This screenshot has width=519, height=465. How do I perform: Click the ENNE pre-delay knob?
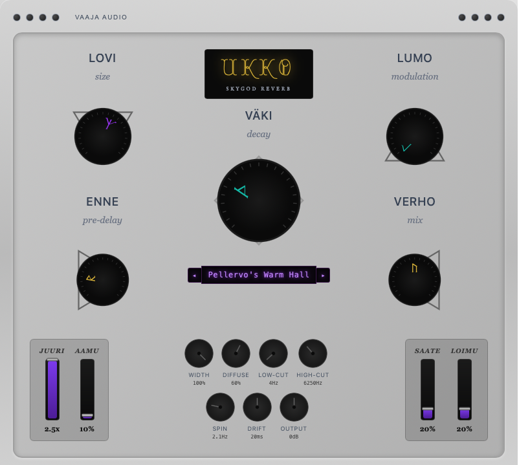[103, 280]
